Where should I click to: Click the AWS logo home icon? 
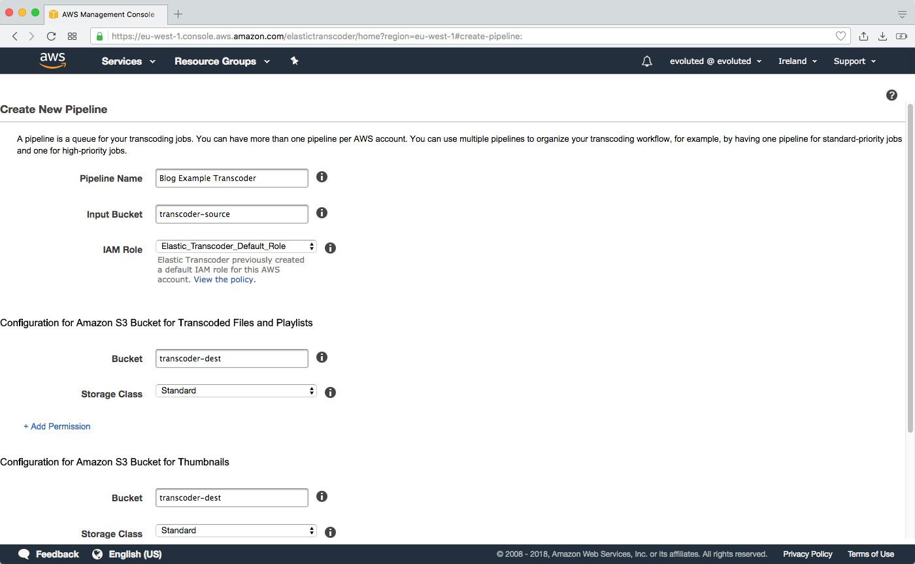tap(52, 61)
